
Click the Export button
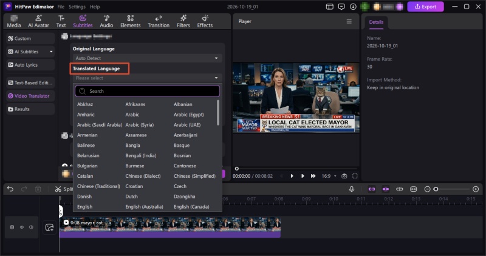[426, 7]
